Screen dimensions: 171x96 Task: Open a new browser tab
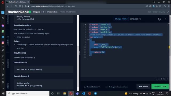32,2
